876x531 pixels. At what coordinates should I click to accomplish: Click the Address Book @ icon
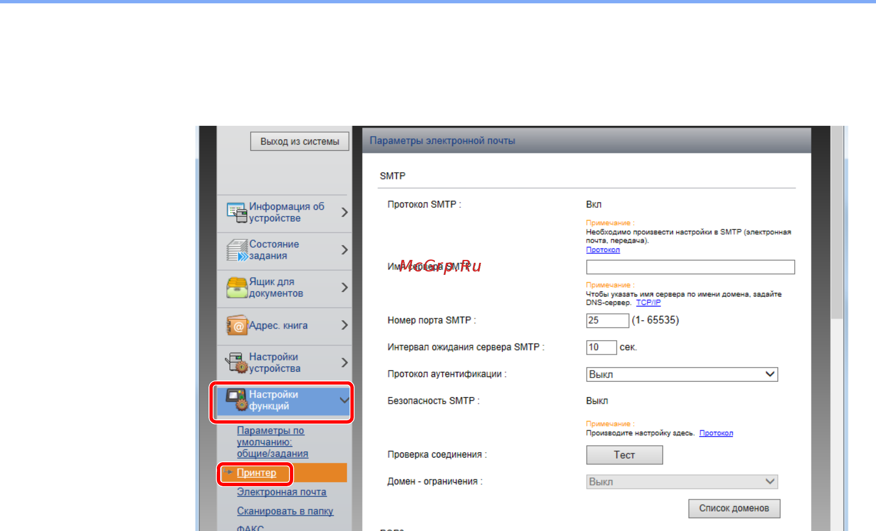coord(237,325)
